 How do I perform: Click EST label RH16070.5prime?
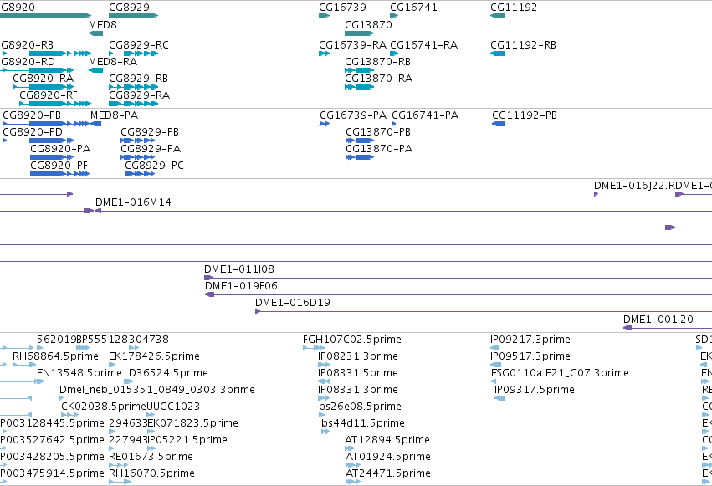151,473
